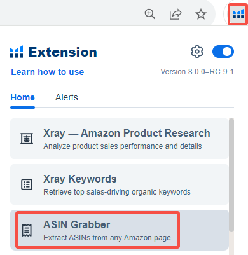Screen dimensions: 248x255
Task: Click the zoom magnifier icon in address bar
Action: click(x=150, y=14)
